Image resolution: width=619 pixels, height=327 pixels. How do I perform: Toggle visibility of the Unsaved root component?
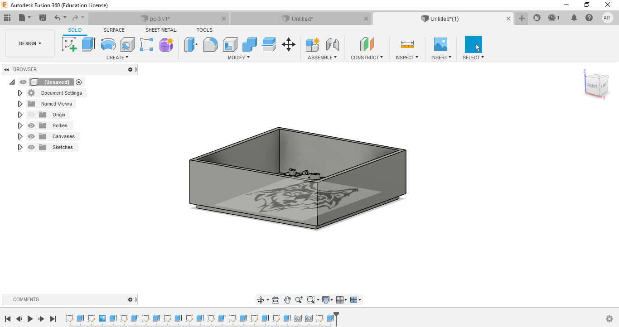tap(23, 82)
